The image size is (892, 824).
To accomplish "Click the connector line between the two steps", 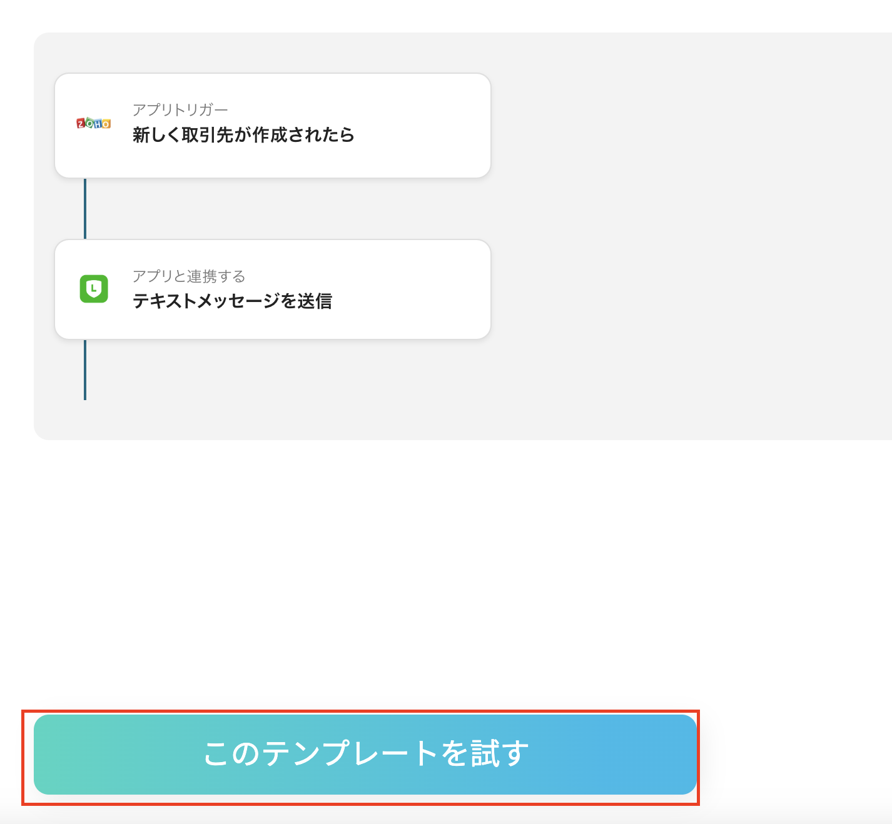I will tap(85, 209).
